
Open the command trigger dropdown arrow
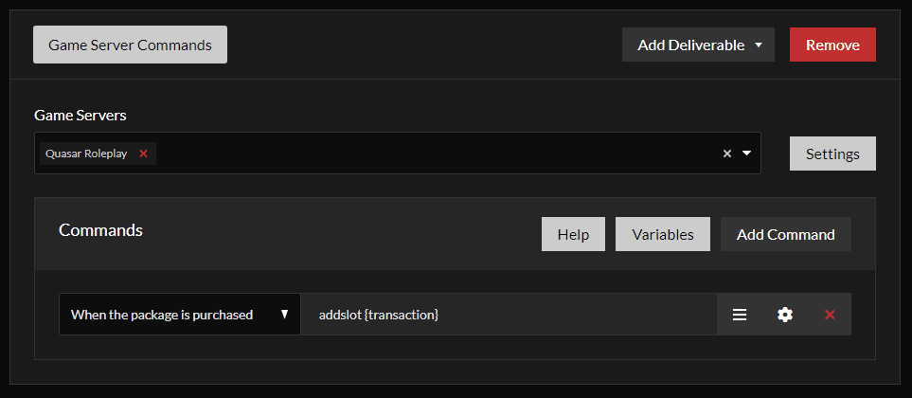pos(284,315)
